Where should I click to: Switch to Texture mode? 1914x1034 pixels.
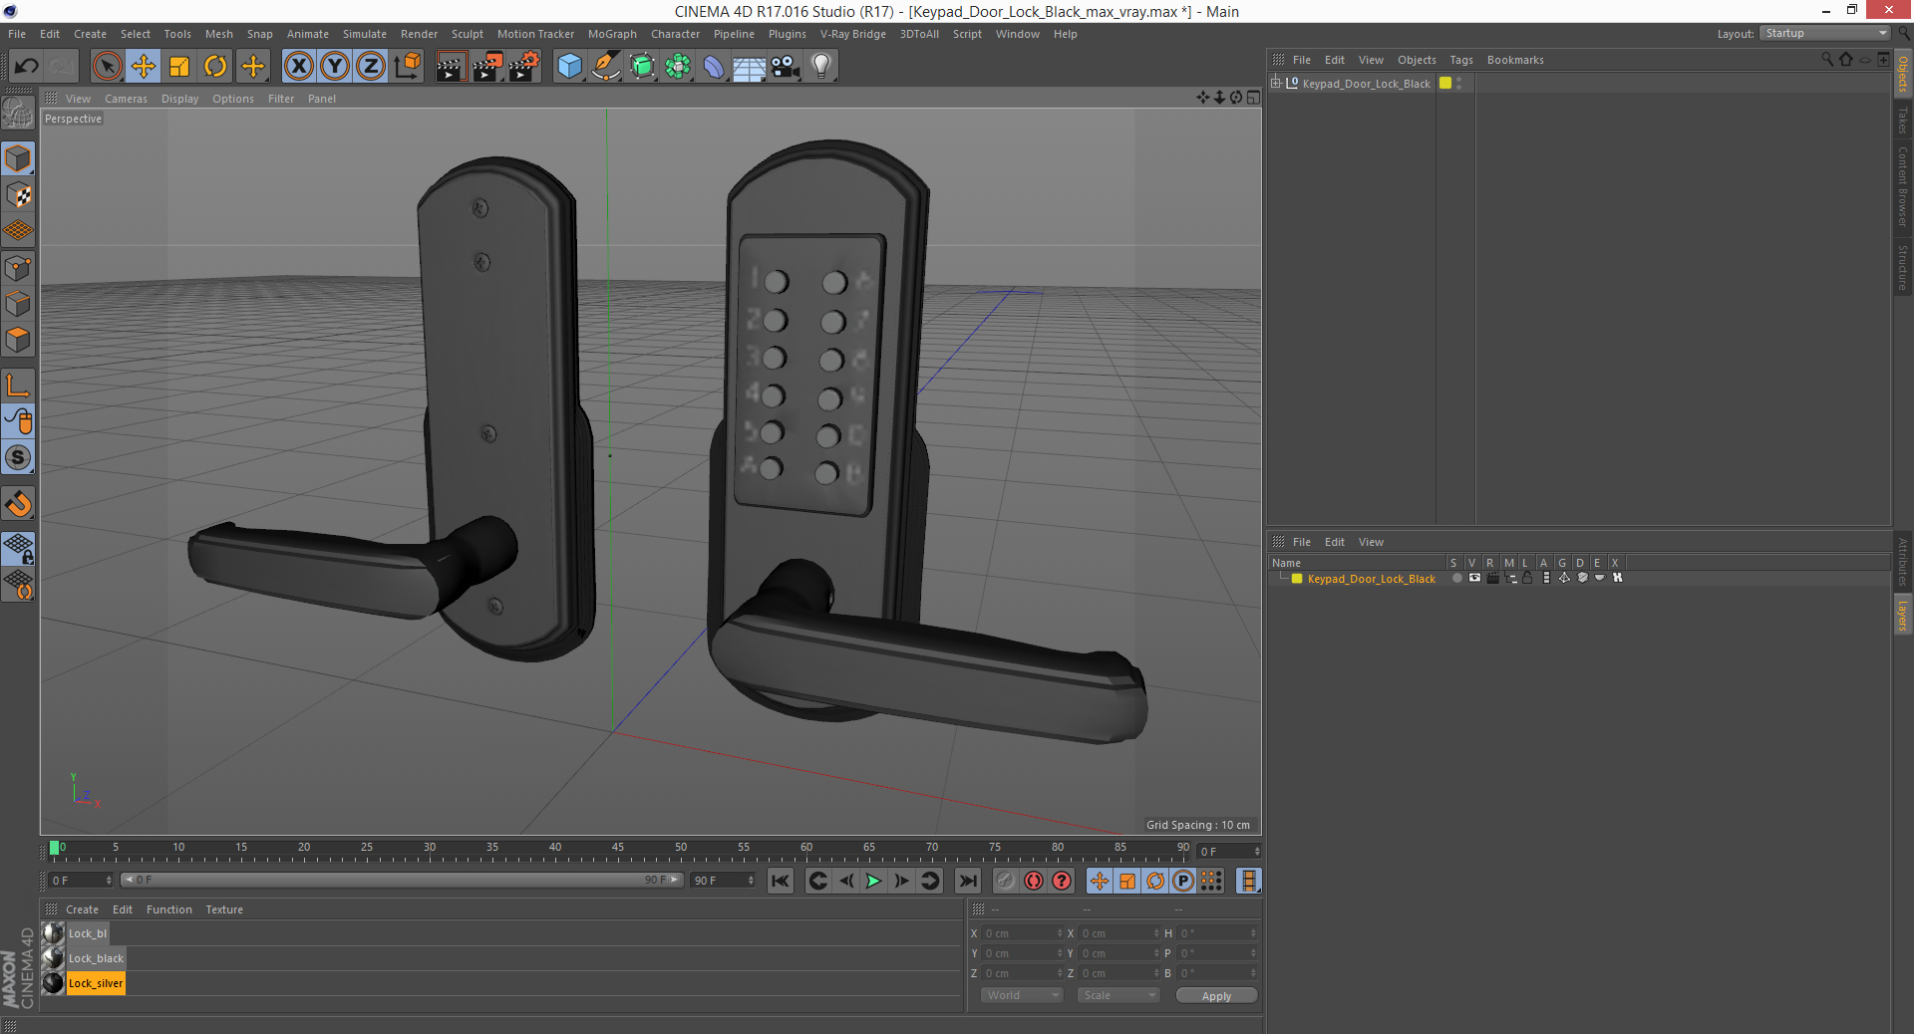click(19, 195)
